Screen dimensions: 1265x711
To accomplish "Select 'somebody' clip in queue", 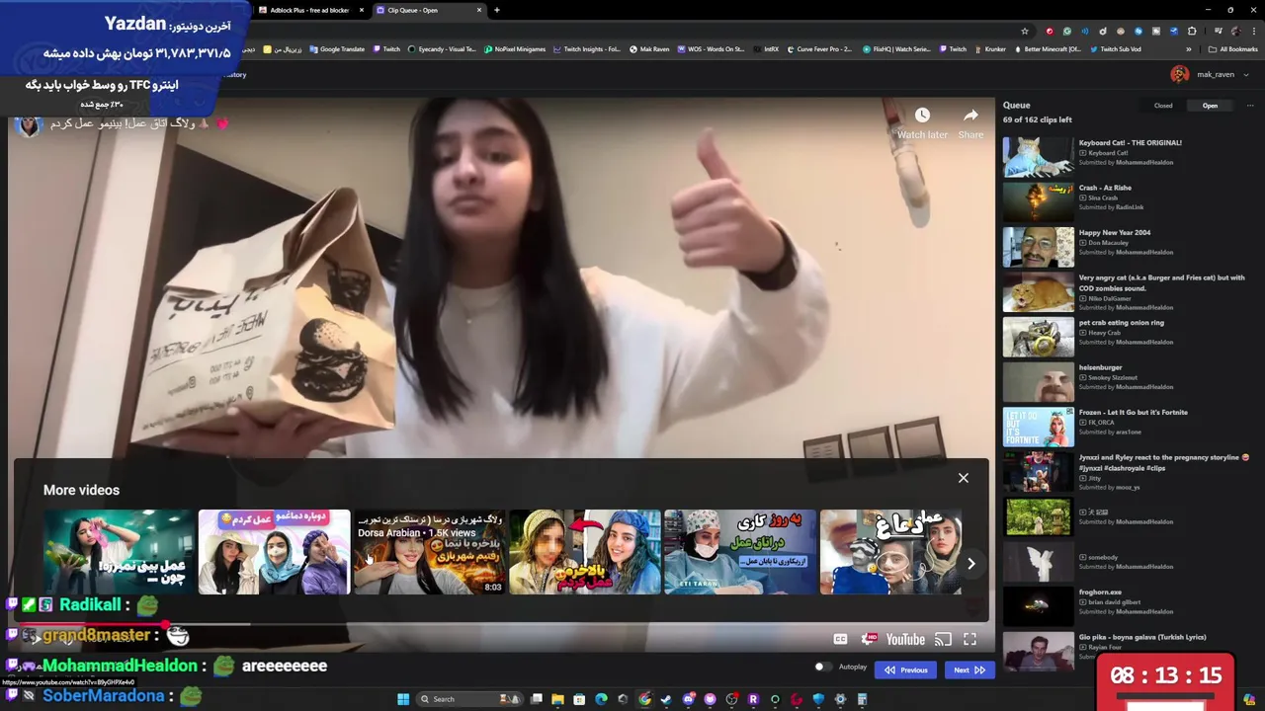I will click(x=1103, y=557).
